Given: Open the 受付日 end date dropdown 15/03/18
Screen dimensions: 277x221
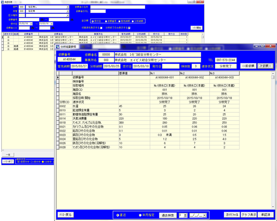Looking at the screenshot, I should coord(52,24).
